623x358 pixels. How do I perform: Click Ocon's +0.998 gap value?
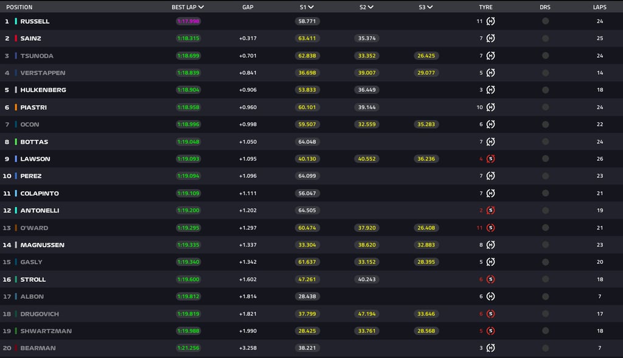[x=248, y=124]
